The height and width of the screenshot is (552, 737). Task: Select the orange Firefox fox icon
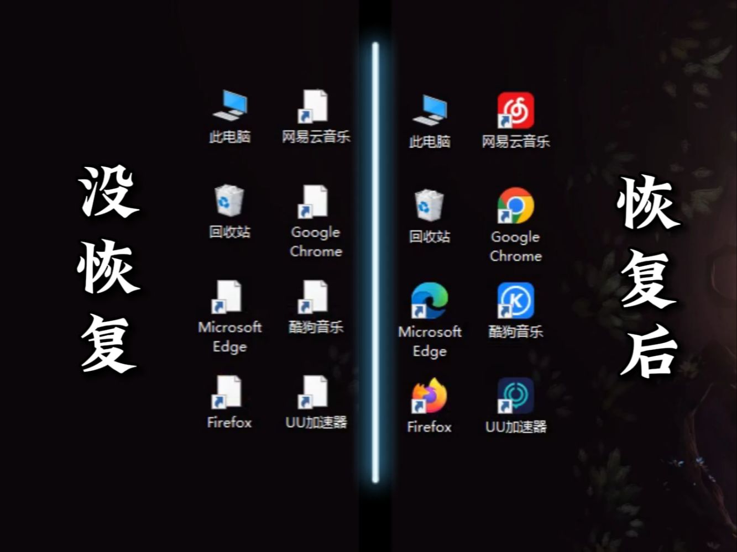point(429,396)
